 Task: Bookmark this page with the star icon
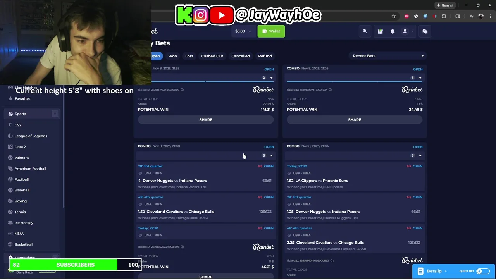tap(394, 16)
